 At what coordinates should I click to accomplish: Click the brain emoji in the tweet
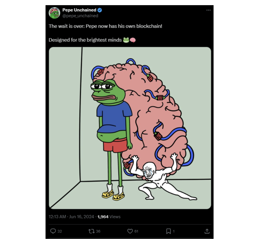click(x=133, y=40)
